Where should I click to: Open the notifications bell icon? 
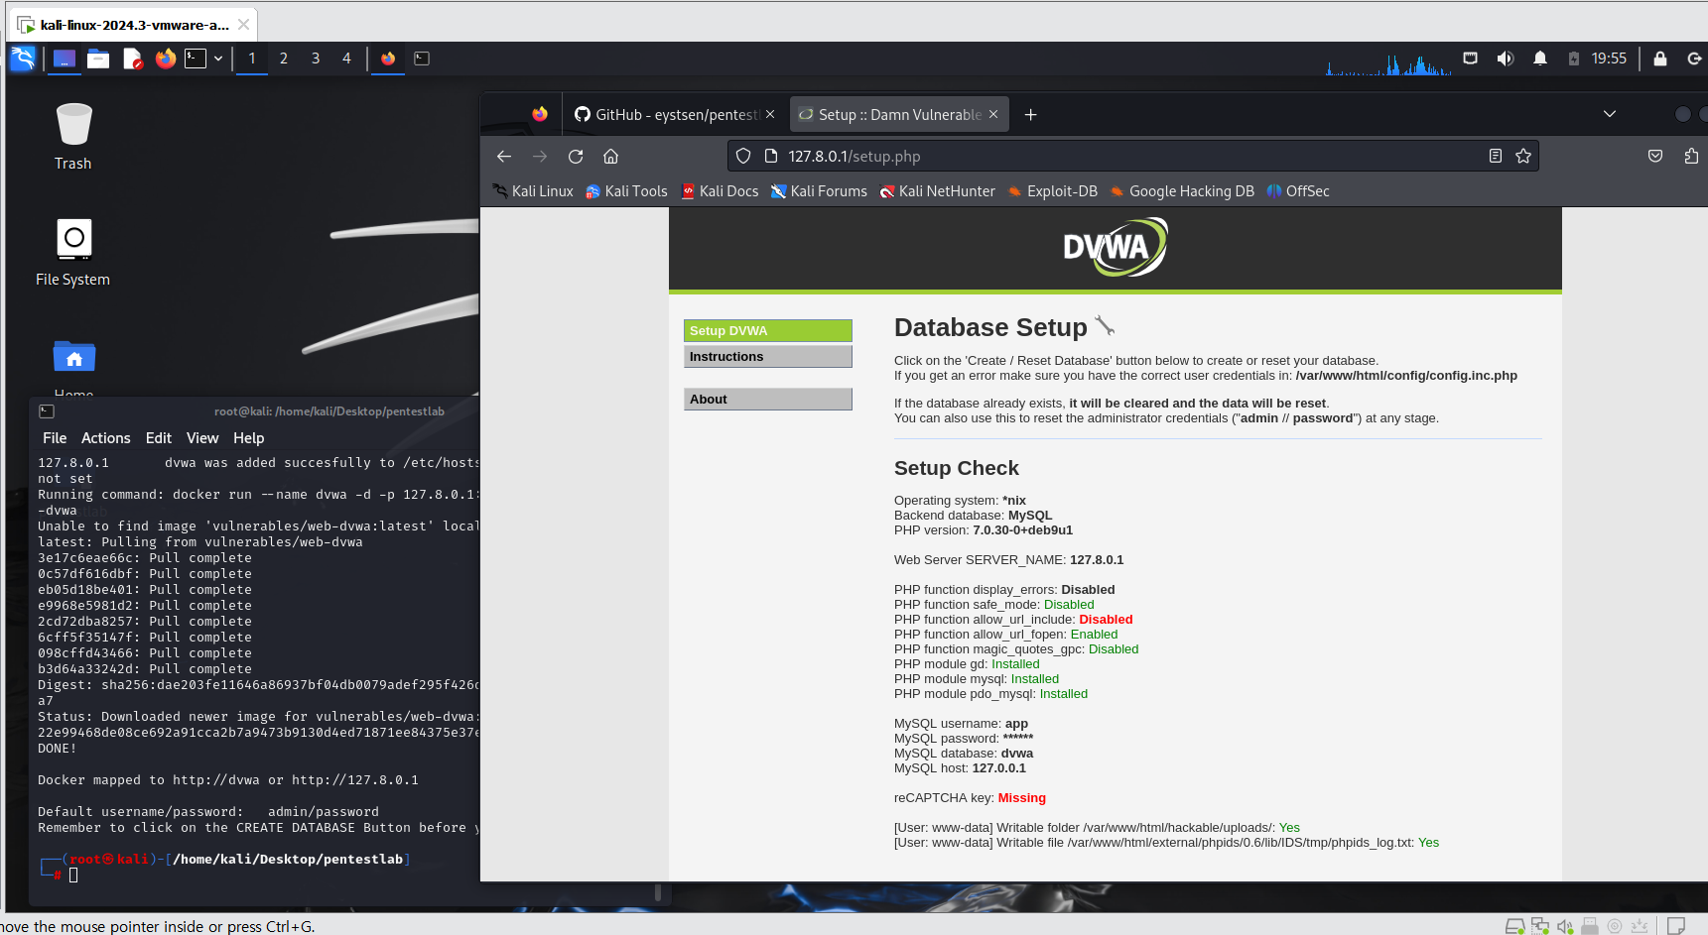[1540, 58]
